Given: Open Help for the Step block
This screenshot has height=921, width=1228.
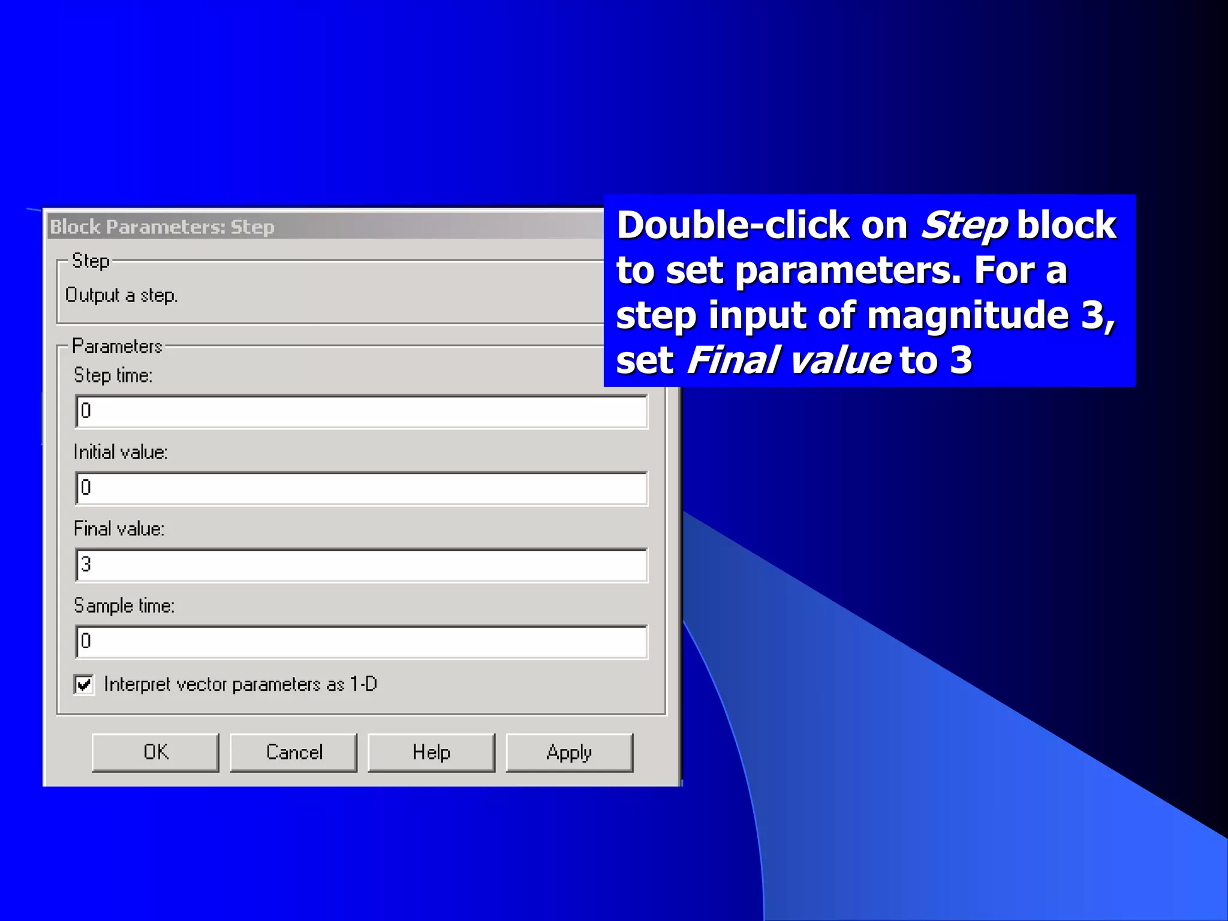Looking at the screenshot, I should [x=431, y=753].
